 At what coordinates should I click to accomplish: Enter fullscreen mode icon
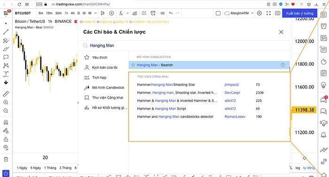268,13
